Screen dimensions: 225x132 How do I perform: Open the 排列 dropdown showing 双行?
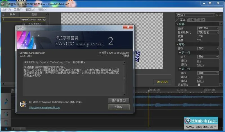[x=208, y=48]
